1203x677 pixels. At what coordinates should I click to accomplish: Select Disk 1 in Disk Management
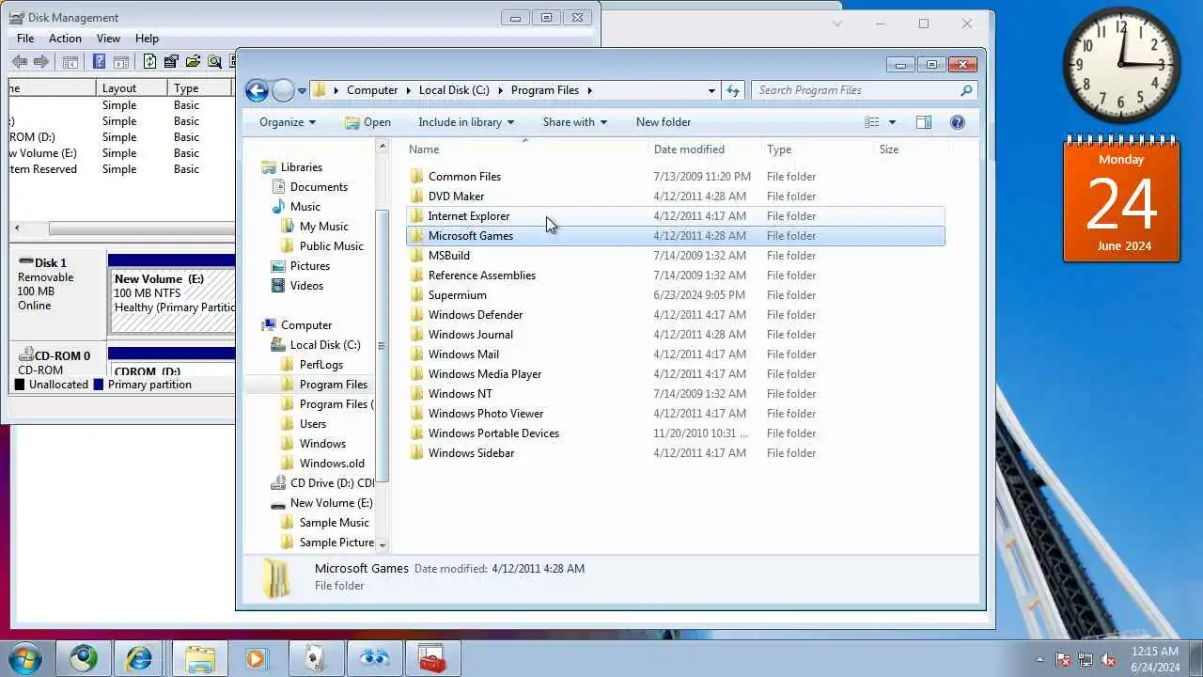point(57,296)
